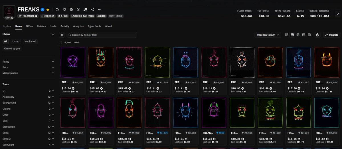Collapse the filter sidebar with the double chevron
This screenshot has height=149, width=342.
tap(62, 35)
